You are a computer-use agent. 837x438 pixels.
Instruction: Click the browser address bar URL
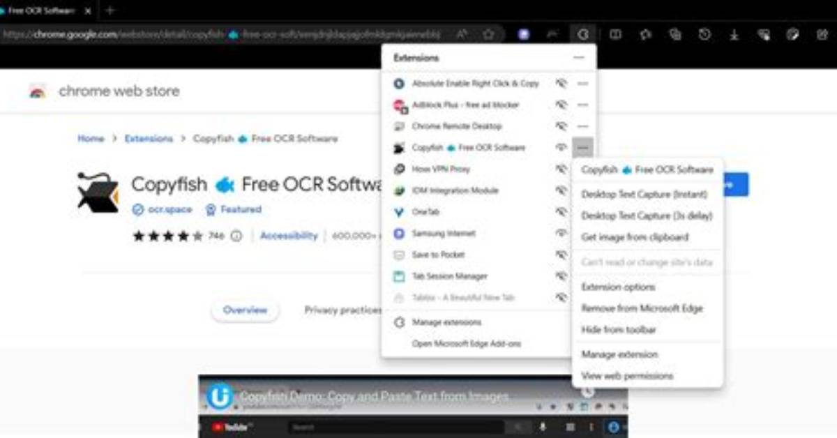coord(222,34)
